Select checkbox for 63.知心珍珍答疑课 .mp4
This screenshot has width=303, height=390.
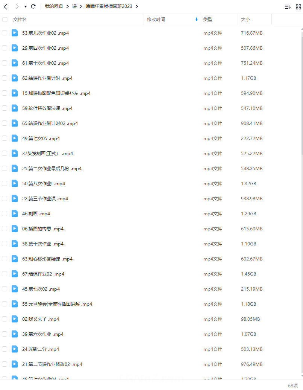(5, 259)
